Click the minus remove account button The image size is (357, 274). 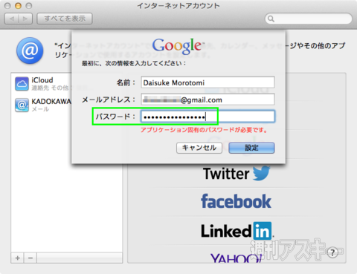[x=30, y=258]
